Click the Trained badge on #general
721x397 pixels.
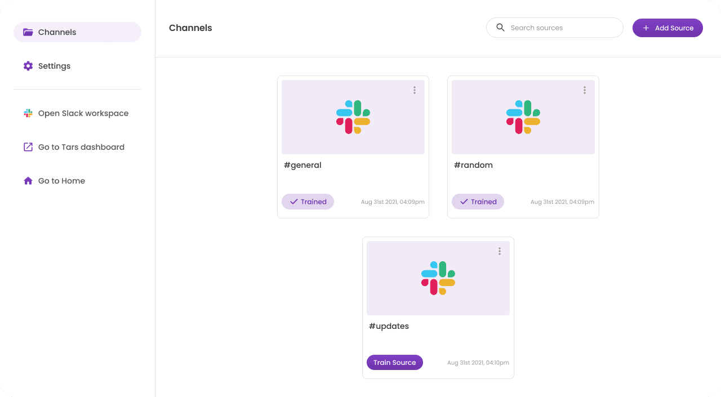pyautogui.click(x=308, y=202)
